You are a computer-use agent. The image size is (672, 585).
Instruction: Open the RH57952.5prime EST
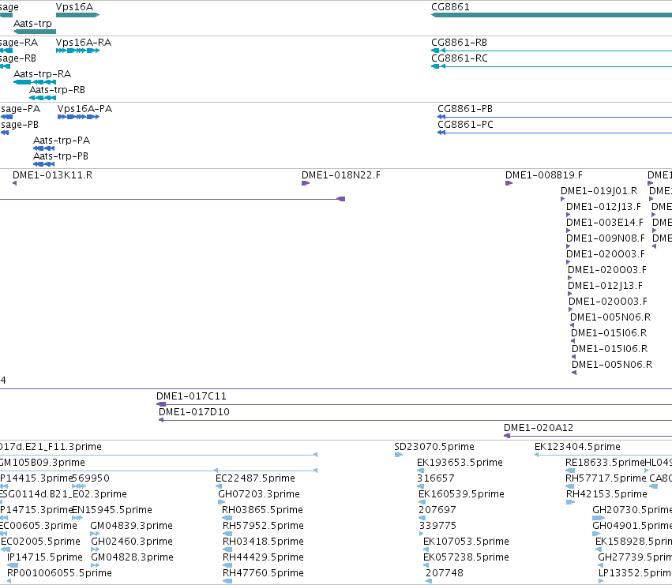[263, 527]
